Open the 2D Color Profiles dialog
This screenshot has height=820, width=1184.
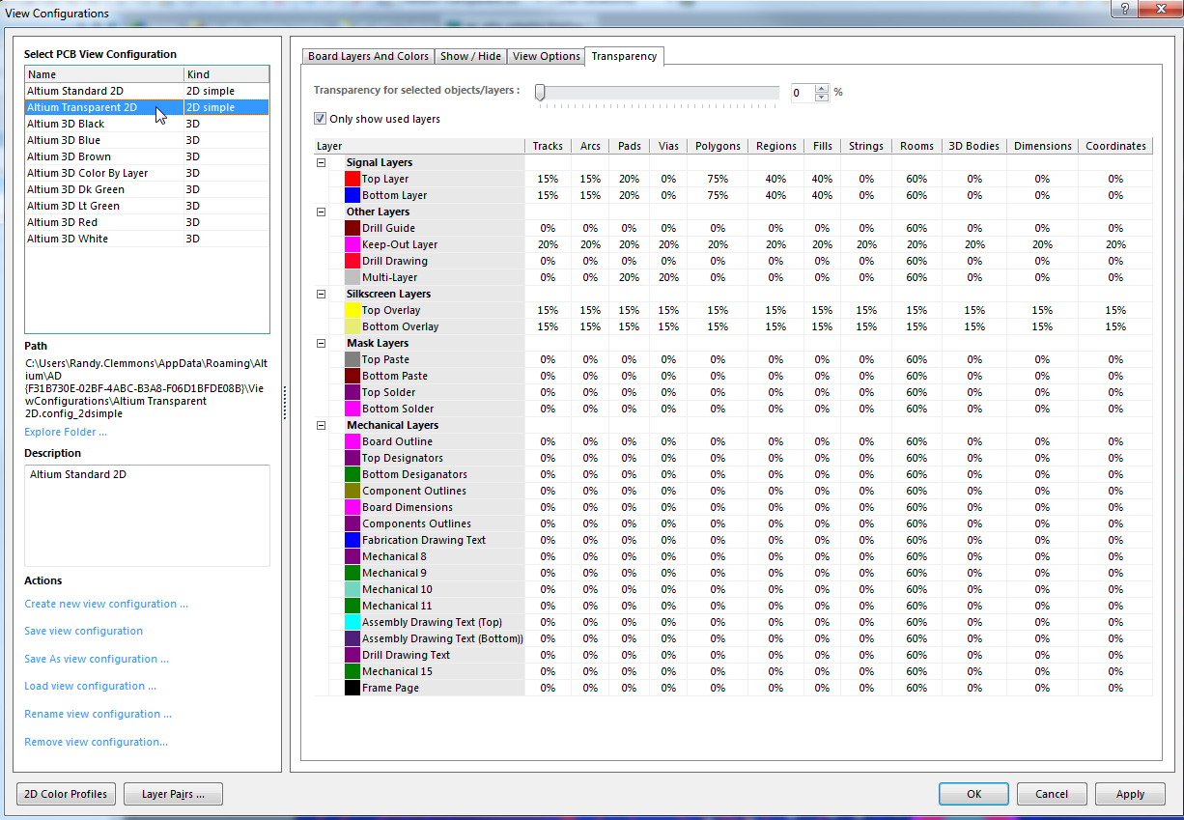(65, 793)
